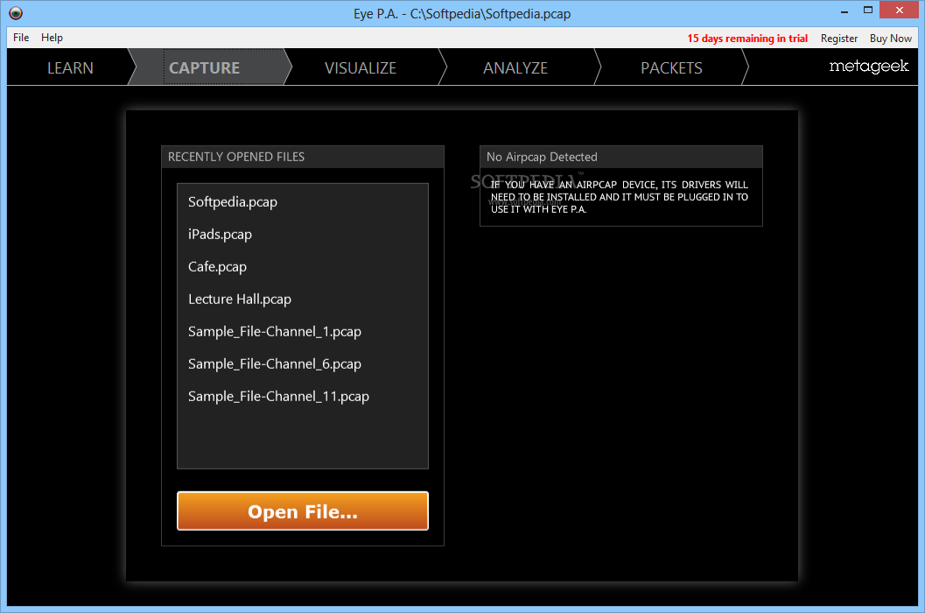Click the Register link
Viewport: 925px width, 613px height.
tap(839, 39)
